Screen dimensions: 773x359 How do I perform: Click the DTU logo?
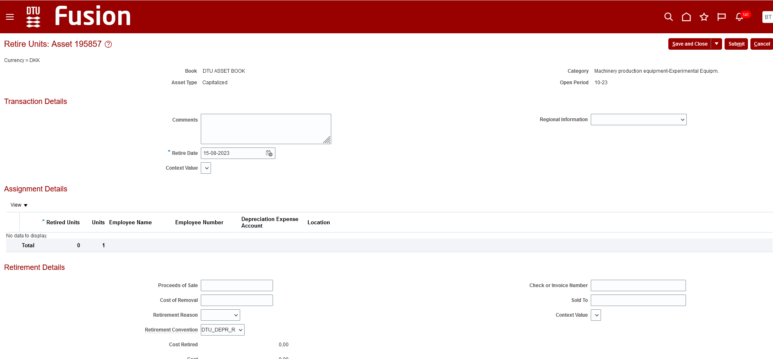pyautogui.click(x=33, y=17)
